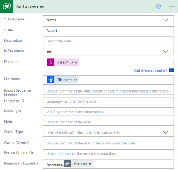Click the Owner (Owners) input field
Image resolution: width=178 pixels, height=170 pixels.
tap(108, 143)
